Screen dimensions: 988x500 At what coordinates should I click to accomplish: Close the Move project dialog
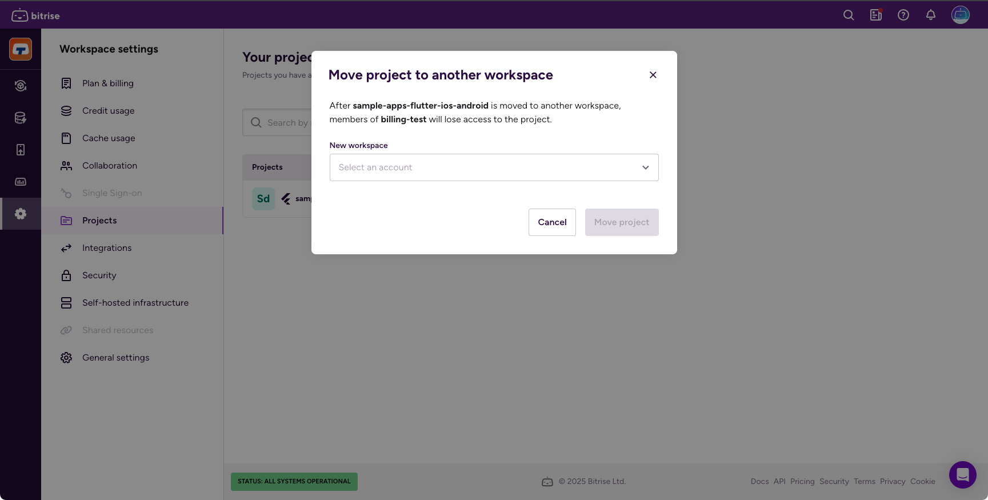click(x=653, y=75)
